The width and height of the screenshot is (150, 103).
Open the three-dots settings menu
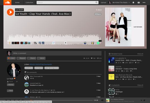[x=144, y=3]
